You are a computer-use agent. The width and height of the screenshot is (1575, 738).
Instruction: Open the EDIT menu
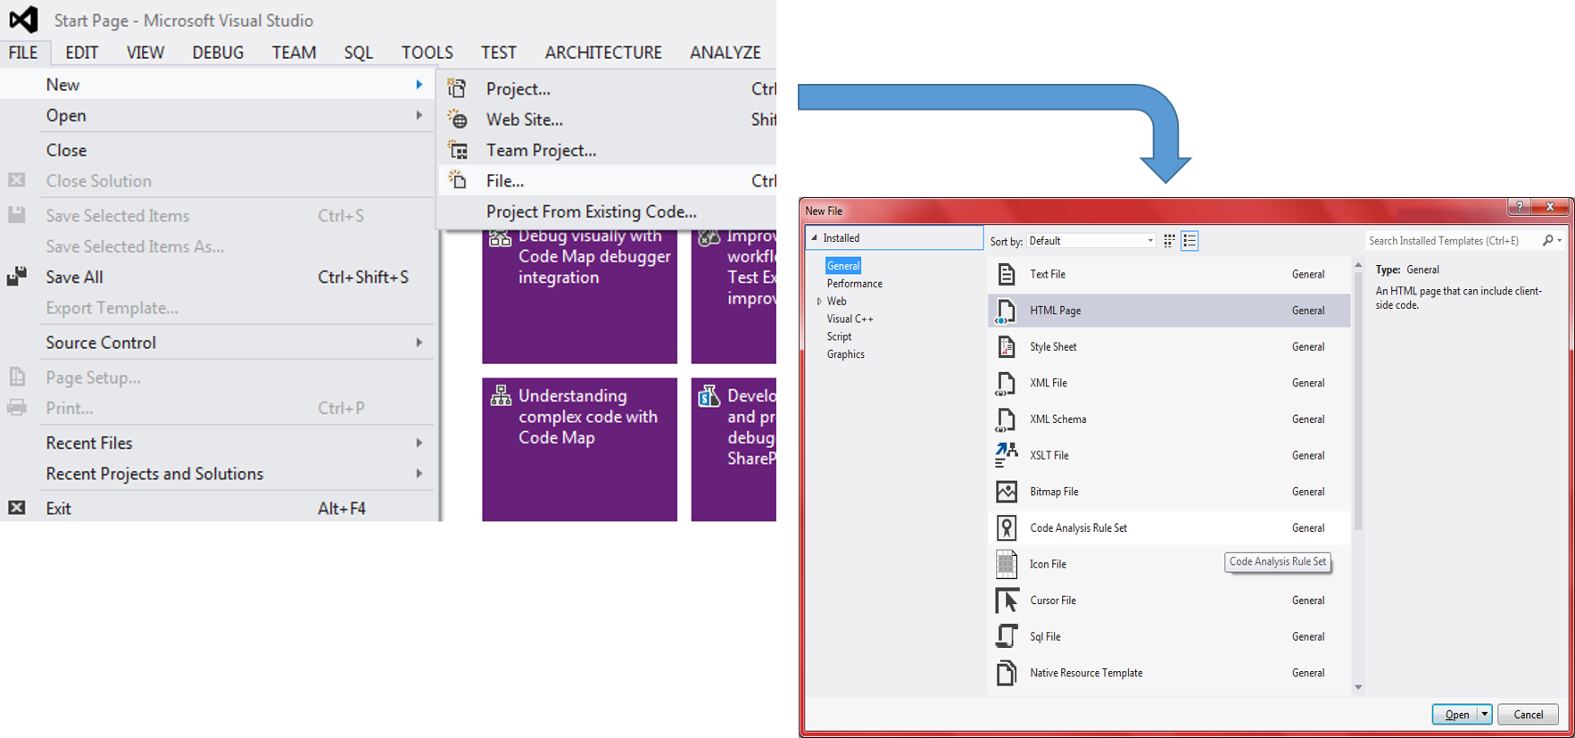click(81, 53)
